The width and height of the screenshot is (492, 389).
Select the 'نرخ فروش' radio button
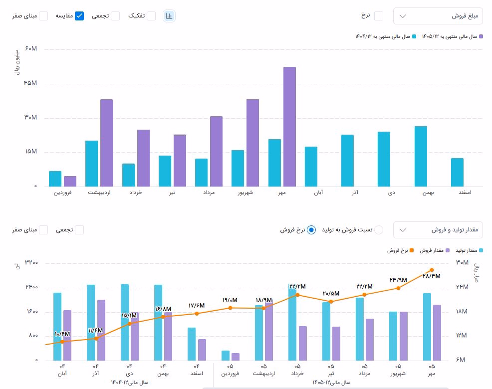[311, 230]
